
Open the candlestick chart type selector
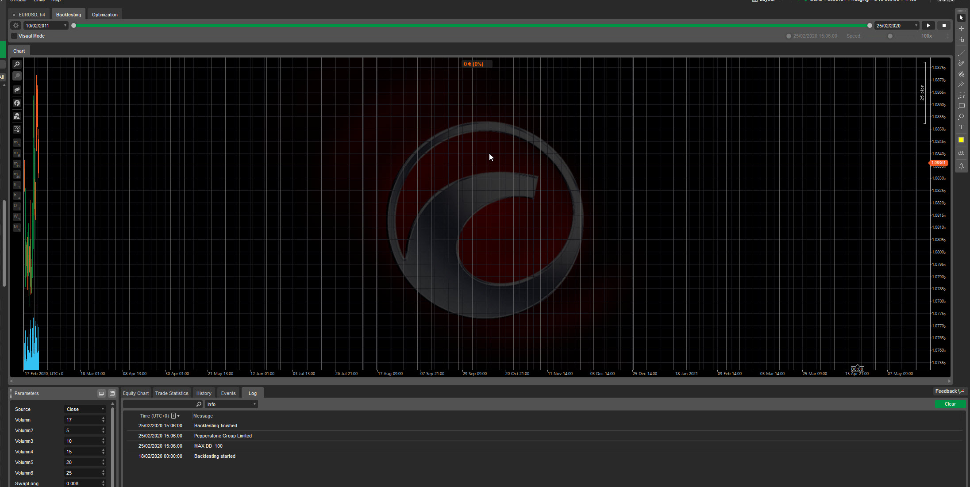tap(17, 90)
